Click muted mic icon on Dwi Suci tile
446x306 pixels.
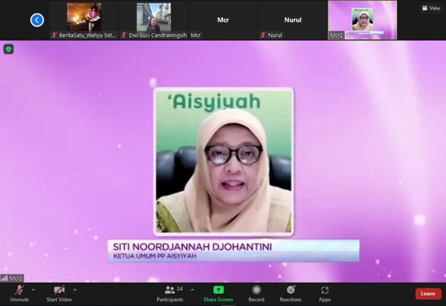[124, 35]
